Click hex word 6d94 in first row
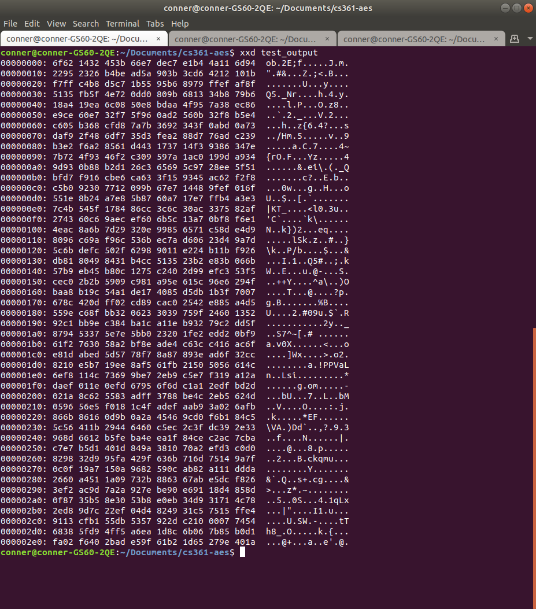Screen dimensions: 536x609 (x=245, y=63)
